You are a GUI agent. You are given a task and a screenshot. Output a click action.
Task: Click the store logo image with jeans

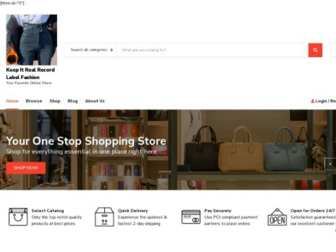point(31,40)
